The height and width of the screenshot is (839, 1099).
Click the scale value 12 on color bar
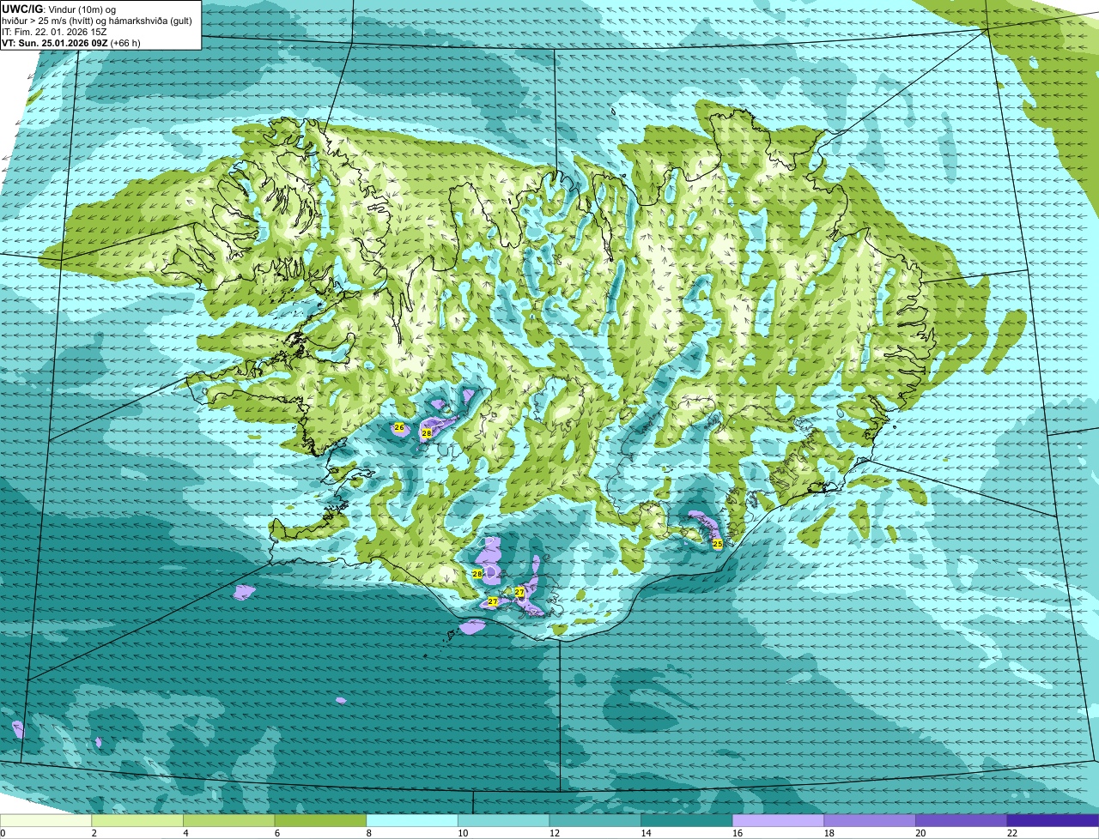pos(555,833)
